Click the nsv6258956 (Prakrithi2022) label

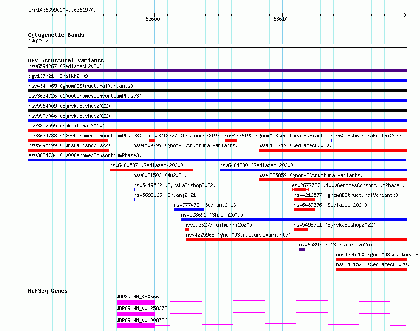point(367,136)
